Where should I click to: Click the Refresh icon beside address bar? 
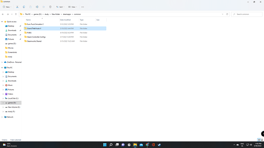(x=227, y=14)
